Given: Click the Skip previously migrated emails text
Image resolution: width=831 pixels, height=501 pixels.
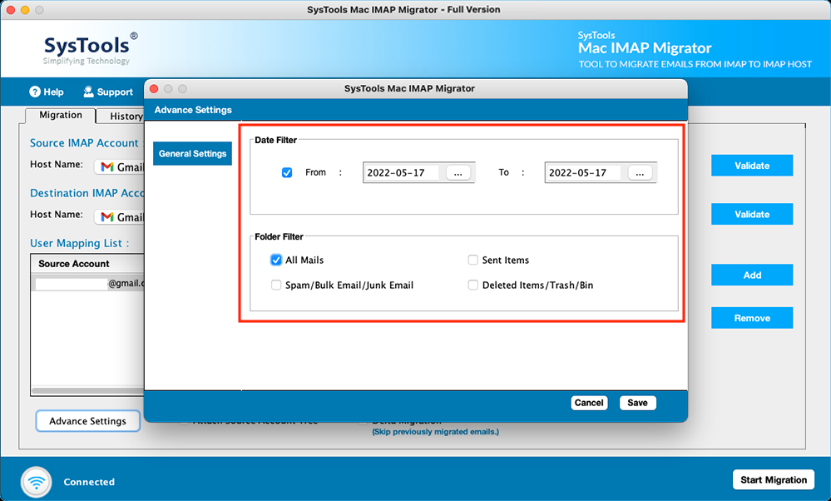Looking at the screenshot, I should (x=435, y=432).
